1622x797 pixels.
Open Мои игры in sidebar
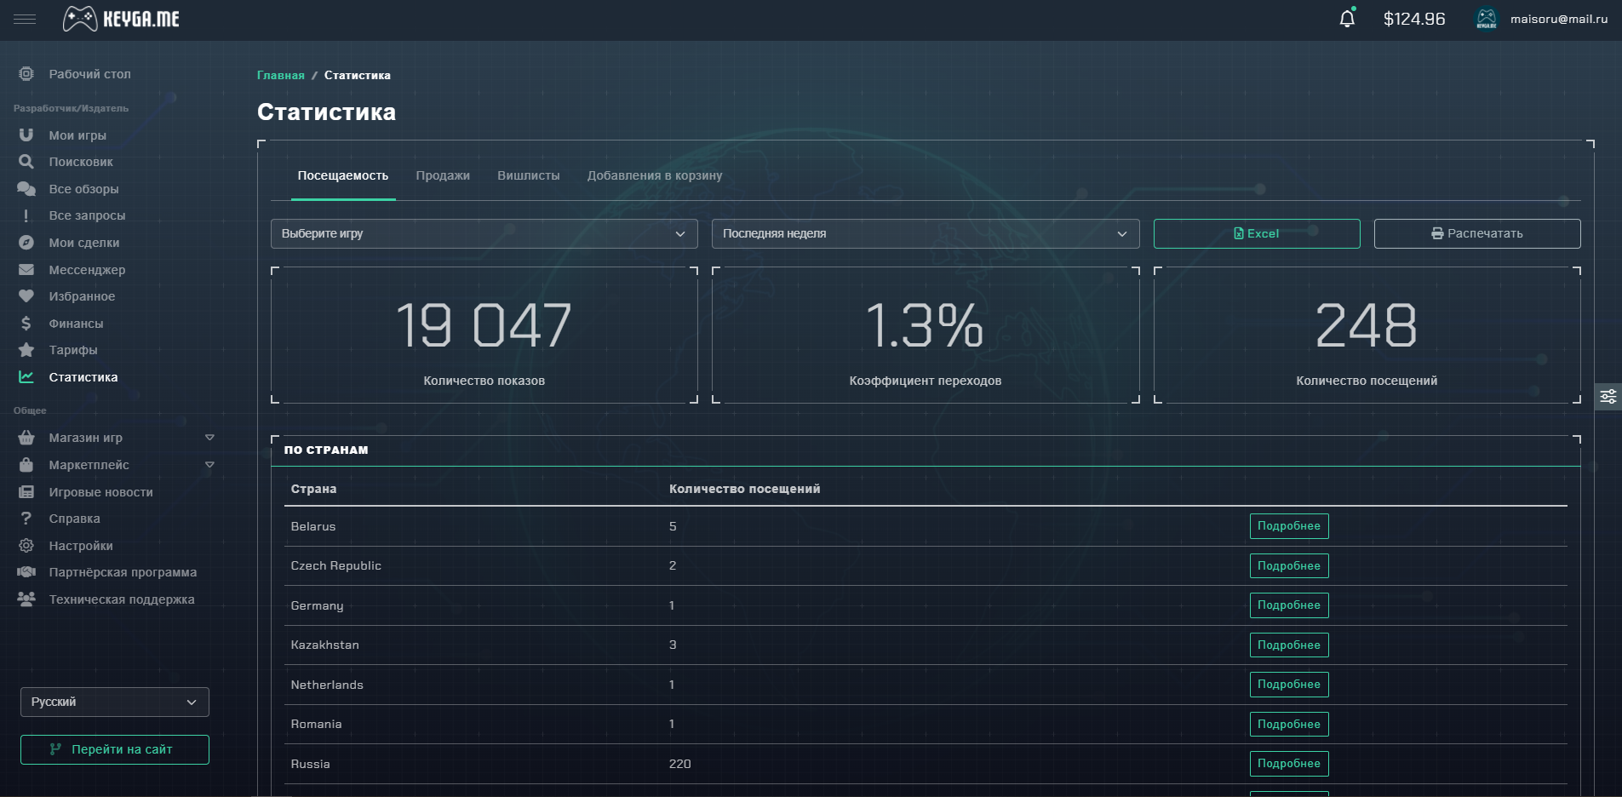[77, 135]
